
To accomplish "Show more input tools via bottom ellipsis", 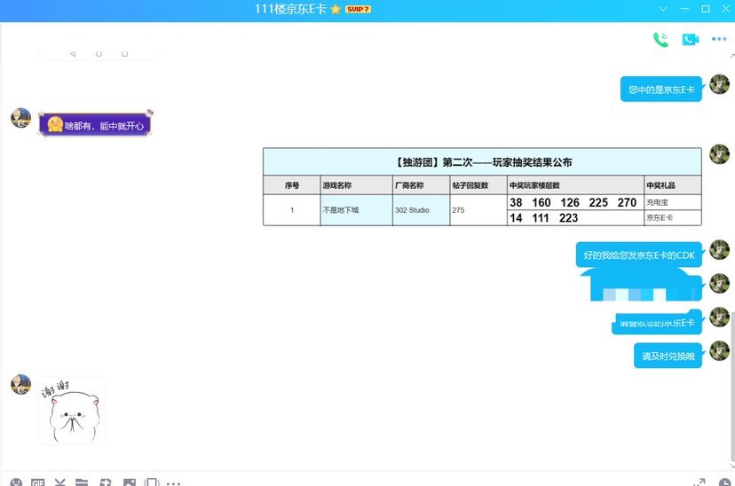I will (173, 483).
